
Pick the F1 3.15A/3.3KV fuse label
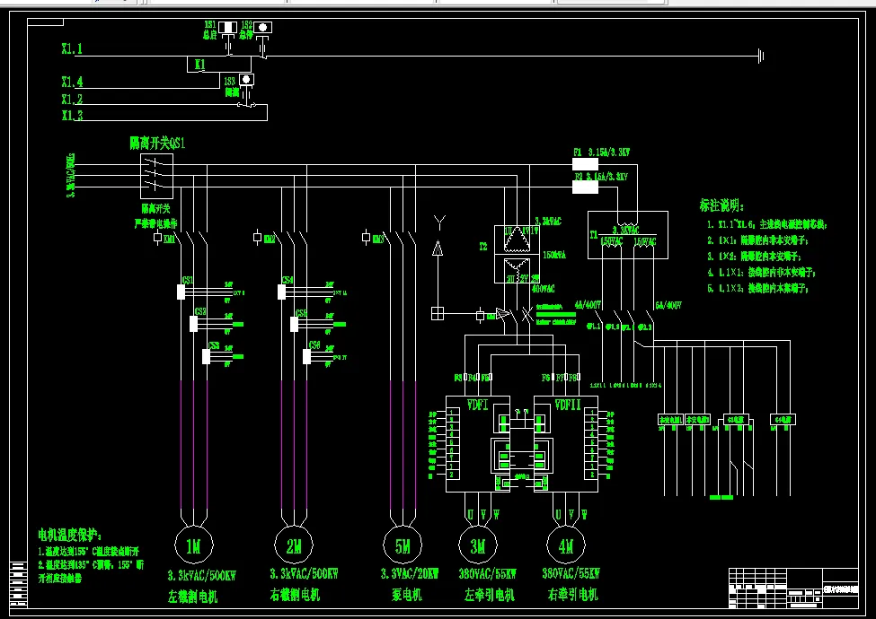point(602,153)
